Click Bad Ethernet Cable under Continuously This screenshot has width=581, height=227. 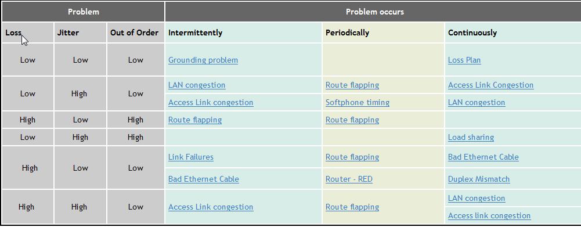483,157
